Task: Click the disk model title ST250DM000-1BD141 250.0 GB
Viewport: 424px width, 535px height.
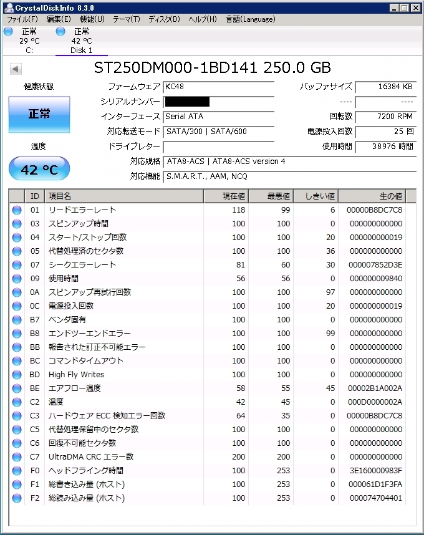Action: click(x=212, y=67)
